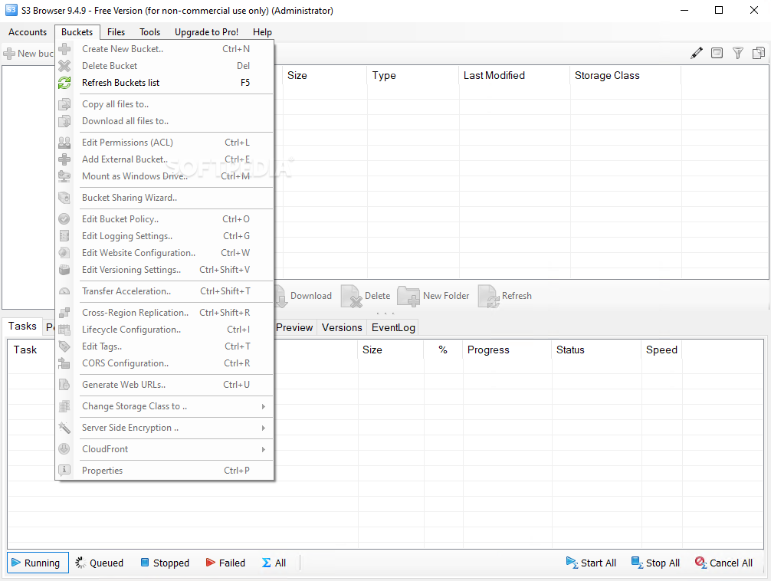Screen dimensions: 771x581
Task: Choose Add External Bucket menu entry
Action: (166, 159)
